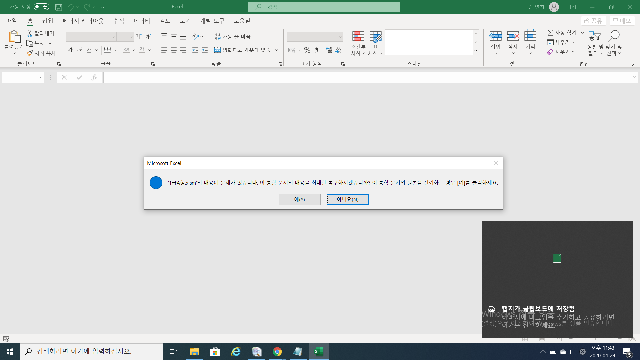
Task: Click the Paste (붙여넣기) clipboard icon
Action: [14, 37]
